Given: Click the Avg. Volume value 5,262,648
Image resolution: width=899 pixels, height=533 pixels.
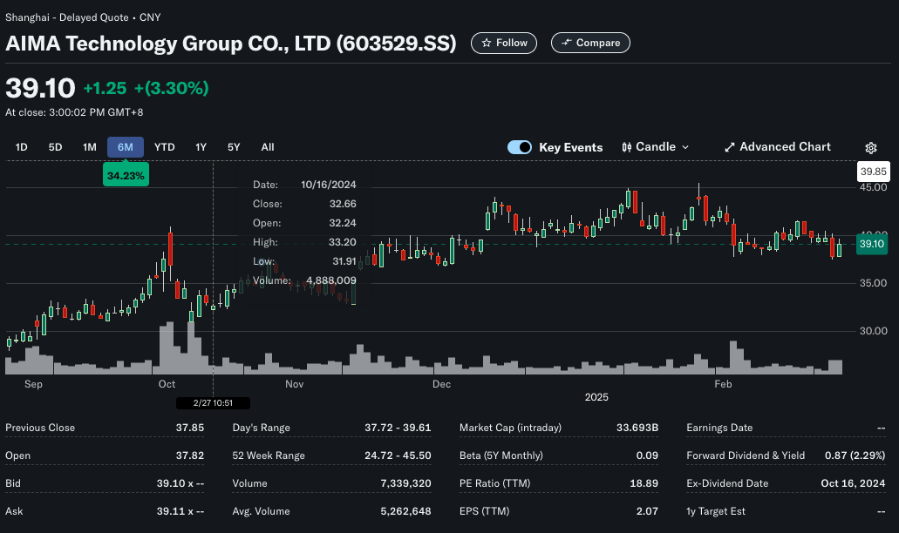Looking at the screenshot, I should (x=405, y=511).
